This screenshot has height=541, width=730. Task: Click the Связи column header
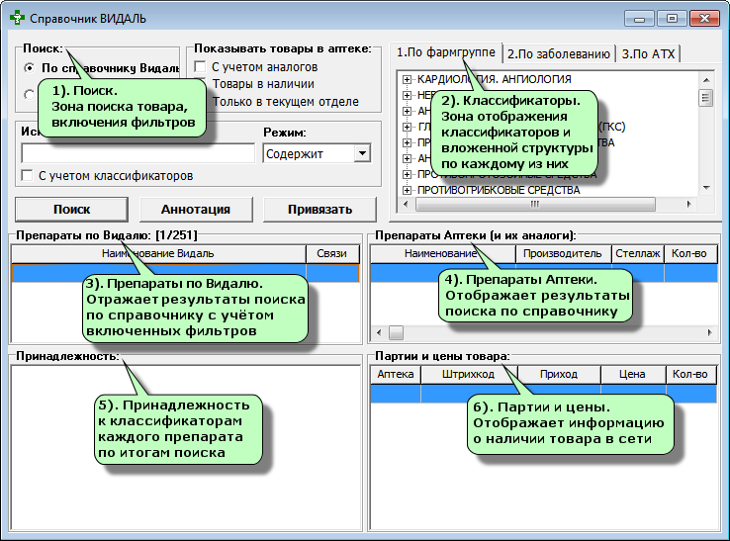click(332, 254)
